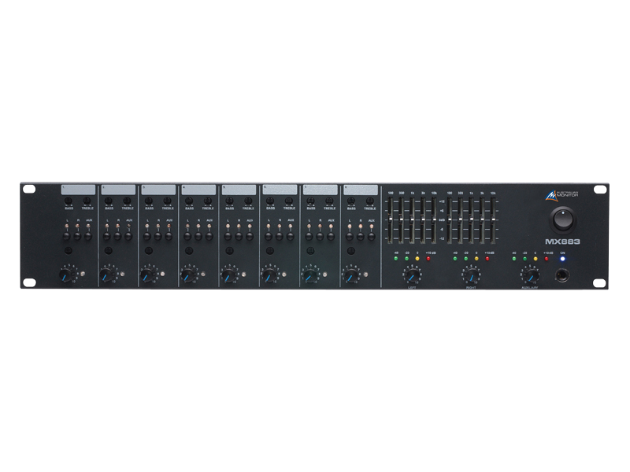Click the MX883 model label
Image resolution: width=630 pixels, height=472 pixels.
click(562, 242)
